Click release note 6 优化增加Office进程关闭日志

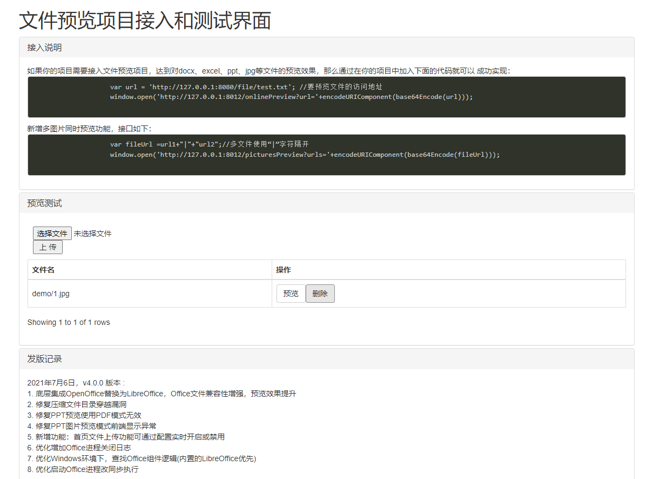(79, 448)
